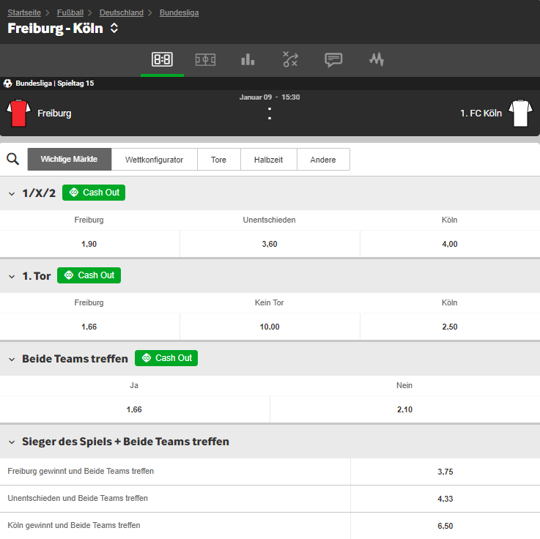Image resolution: width=540 pixels, height=539 pixels.
Task: Click the Freiburg red jersey icon
Action: (18, 114)
